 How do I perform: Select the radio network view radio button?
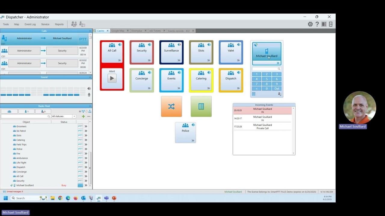(x=80, y=111)
